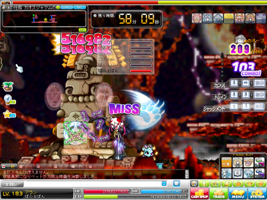Use the orange Shift quick slot skill

click(226, 162)
